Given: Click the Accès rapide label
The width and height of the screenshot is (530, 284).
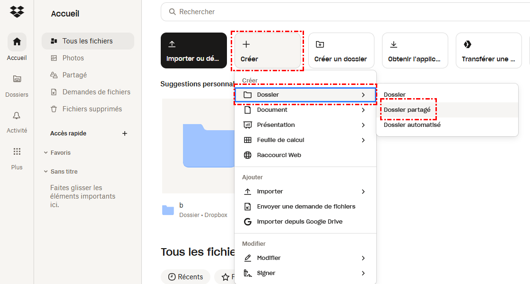Looking at the screenshot, I should pos(68,134).
